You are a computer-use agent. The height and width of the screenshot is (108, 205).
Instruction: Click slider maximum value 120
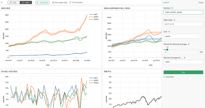pyautogui.click(x=201, y=52)
